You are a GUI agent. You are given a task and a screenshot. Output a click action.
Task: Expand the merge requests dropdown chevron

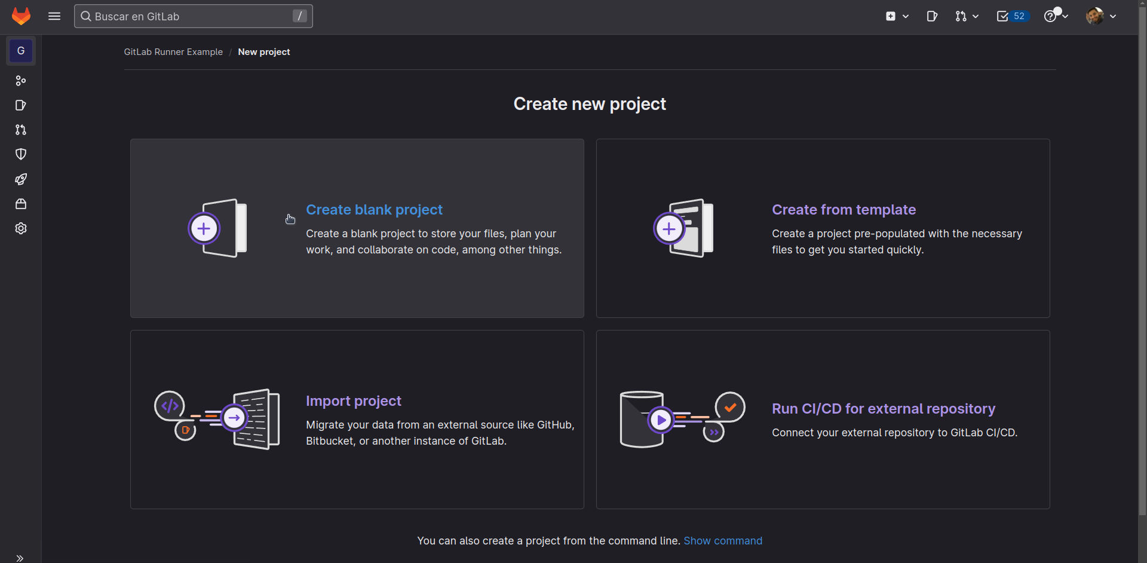976,16
